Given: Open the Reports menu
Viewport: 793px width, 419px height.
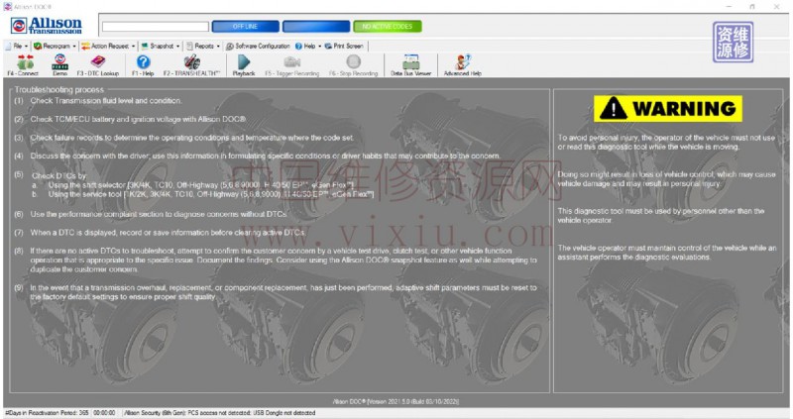Looking at the screenshot, I should point(203,46).
